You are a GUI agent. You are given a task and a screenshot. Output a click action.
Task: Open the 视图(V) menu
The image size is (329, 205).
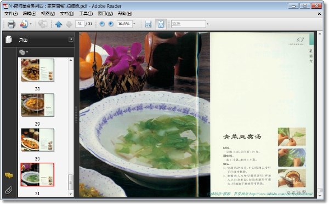(48, 14)
